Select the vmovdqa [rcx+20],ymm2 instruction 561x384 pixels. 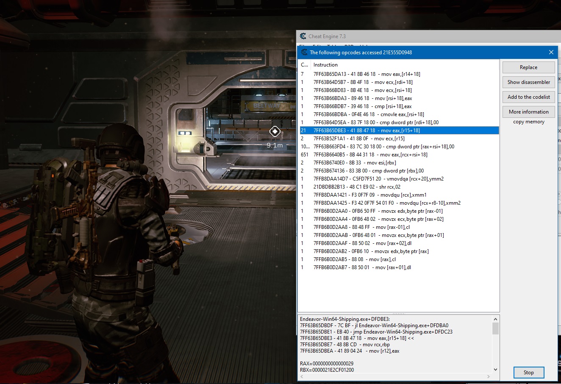point(378,179)
